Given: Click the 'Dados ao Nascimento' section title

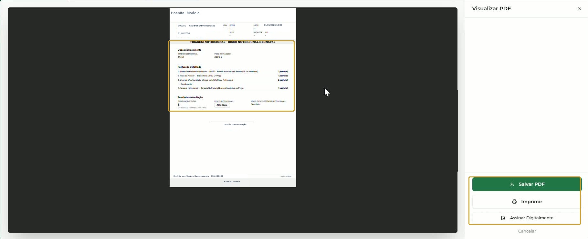Looking at the screenshot, I should pos(189,50).
